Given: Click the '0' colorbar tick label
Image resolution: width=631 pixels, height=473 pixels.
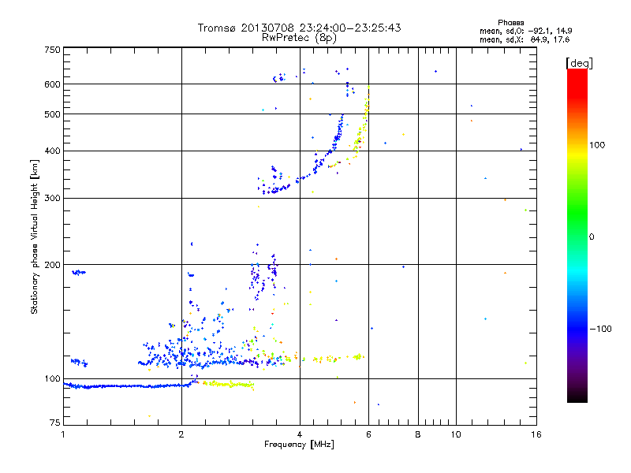Looking at the screenshot, I should click(591, 236).
